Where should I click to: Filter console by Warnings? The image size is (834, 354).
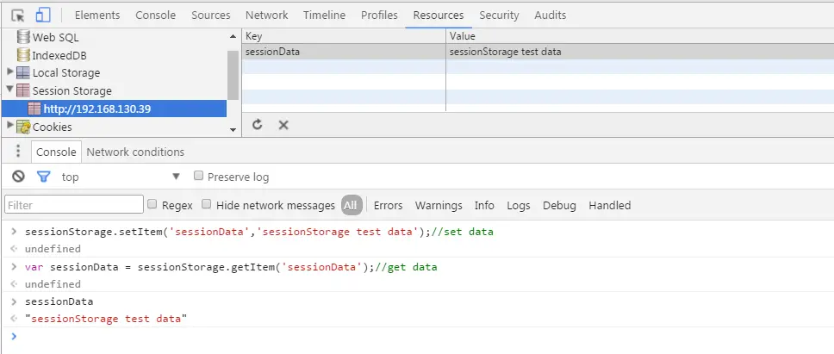pos(439,206)
